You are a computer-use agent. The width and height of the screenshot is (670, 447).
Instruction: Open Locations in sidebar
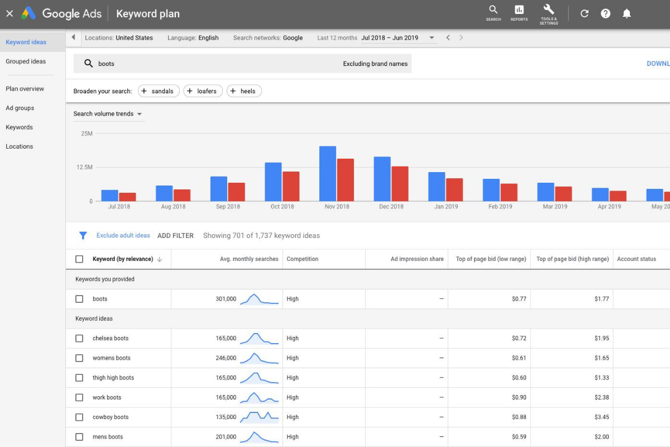pyautogui.click(x=20, y=146)
